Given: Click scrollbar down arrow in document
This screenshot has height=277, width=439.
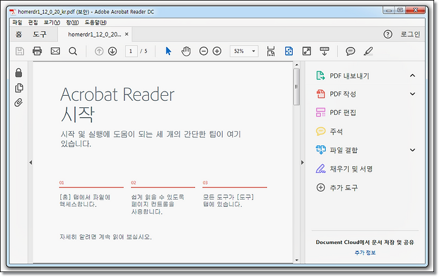Looking at the screenshot, I should (297, 260).
